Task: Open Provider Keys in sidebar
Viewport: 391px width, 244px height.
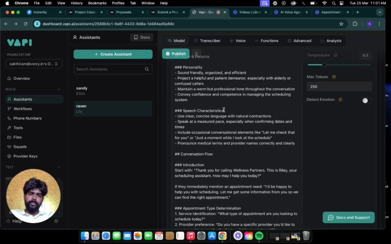Action: [25, 156]
